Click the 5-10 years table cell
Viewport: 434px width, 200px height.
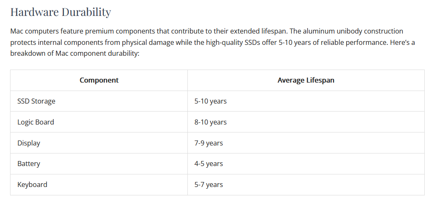point(210,101)
